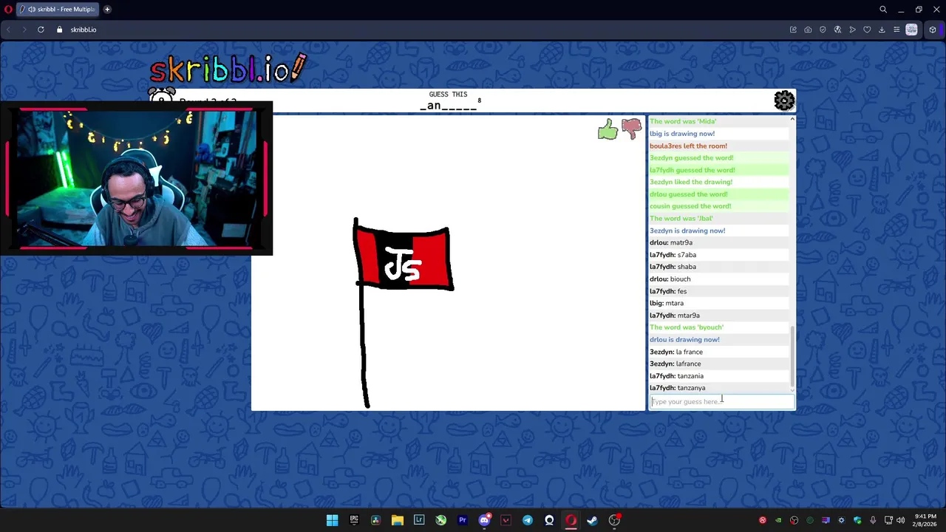
Task: Select chat message "la7fydh: shaba"
Action: click(673, 267)
